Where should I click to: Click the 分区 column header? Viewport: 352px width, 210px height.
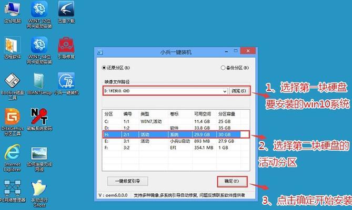pos(109,114)
